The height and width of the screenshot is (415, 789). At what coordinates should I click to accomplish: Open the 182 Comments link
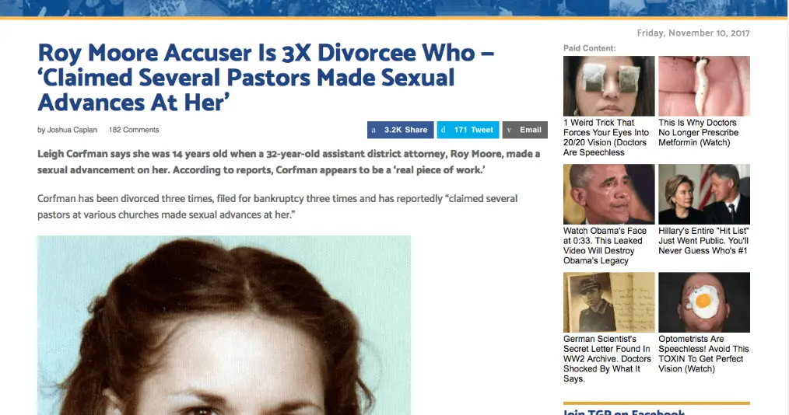point(134,130)
